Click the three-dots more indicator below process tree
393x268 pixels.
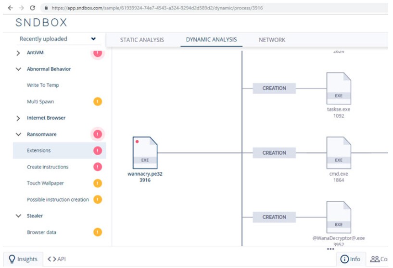[x=330, y=249]
